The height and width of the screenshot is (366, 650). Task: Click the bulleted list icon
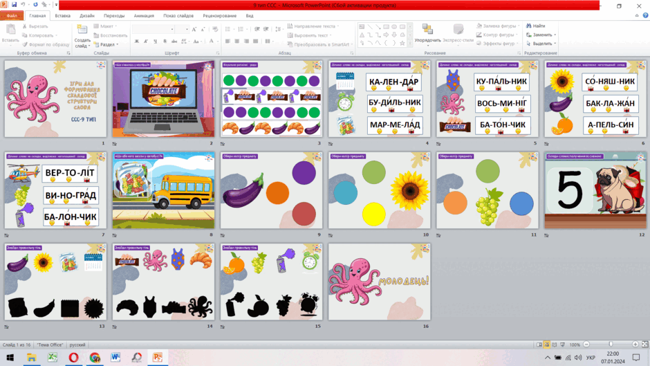pos(228,29)
